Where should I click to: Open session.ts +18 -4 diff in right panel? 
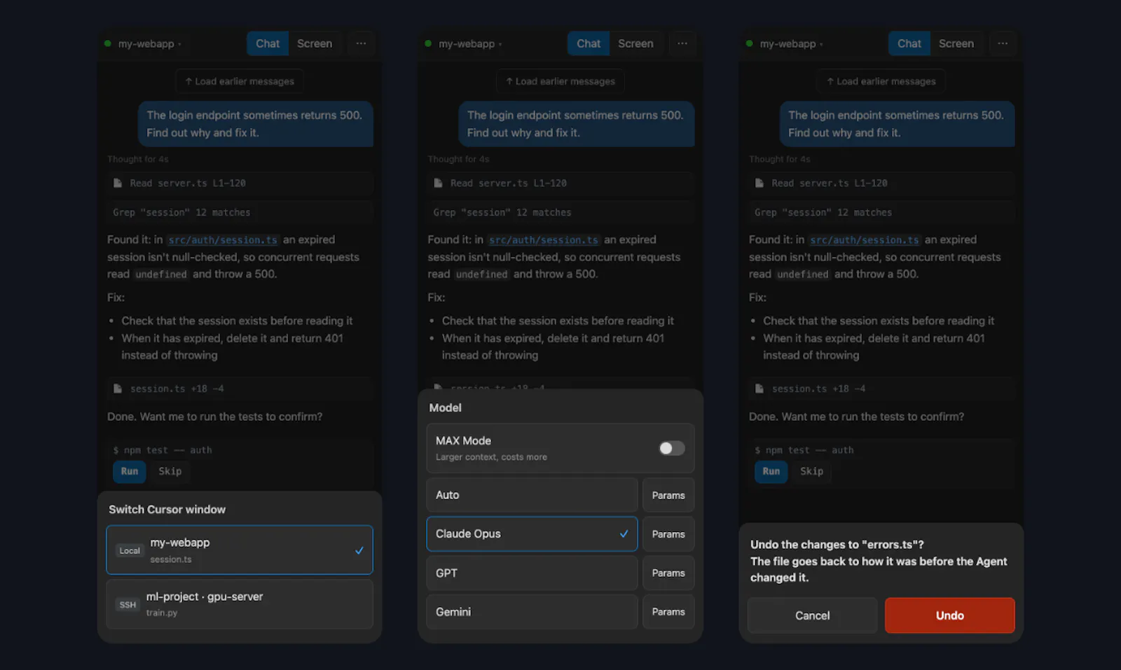pyautogui.click(x=881, y=389)
